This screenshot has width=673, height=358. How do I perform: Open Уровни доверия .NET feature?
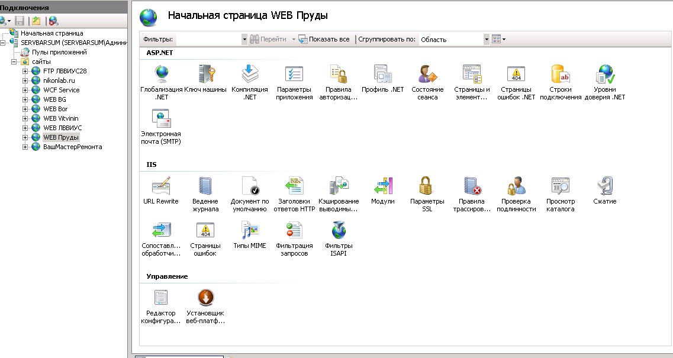pos(605,82)
